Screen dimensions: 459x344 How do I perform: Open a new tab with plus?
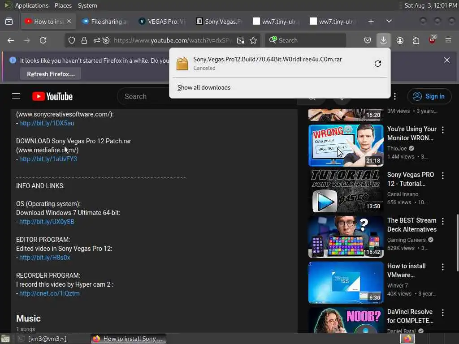coord(371,21)
